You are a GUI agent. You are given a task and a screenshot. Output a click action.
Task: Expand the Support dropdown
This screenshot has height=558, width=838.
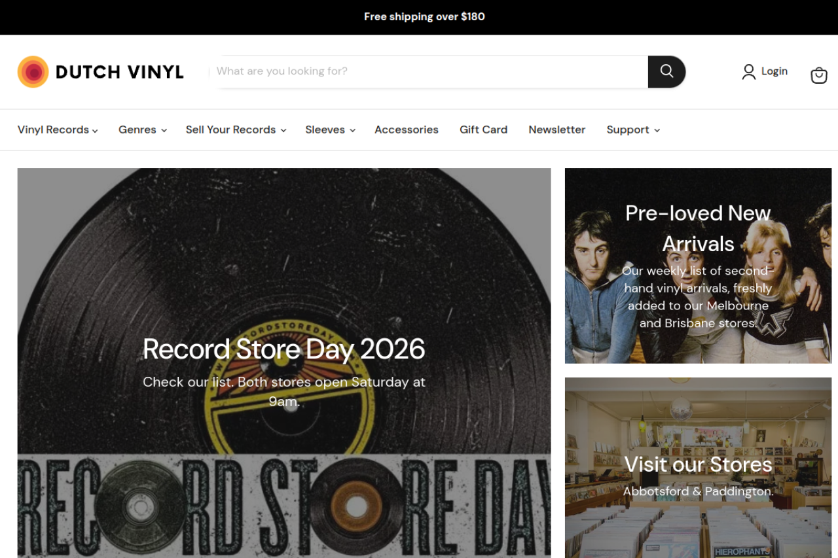tap(632, 130)
